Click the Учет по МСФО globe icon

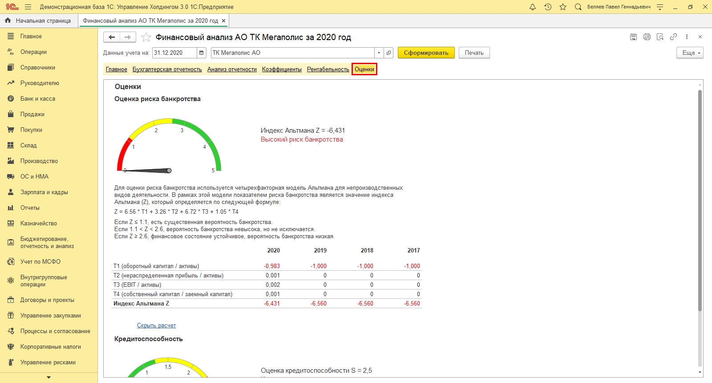[11, 262]
